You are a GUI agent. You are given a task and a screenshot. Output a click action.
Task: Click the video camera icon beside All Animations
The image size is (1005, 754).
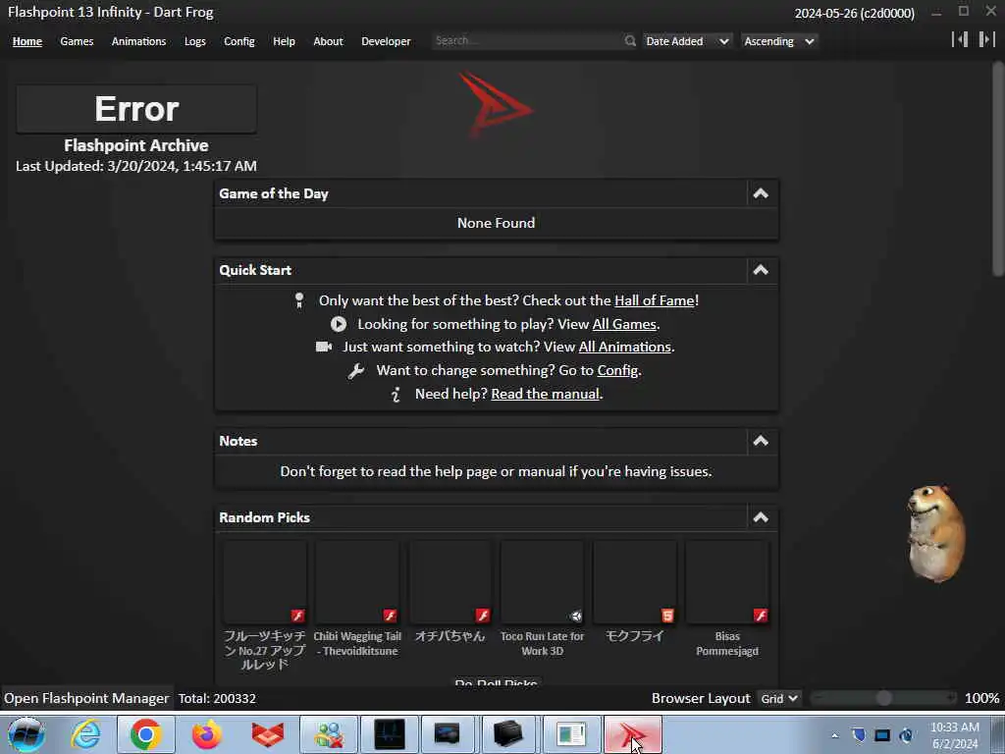pyautogui.click(x=324, y=347)
